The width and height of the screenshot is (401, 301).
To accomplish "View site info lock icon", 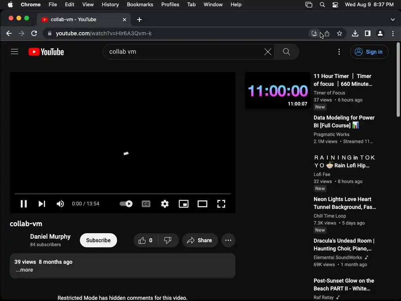I will (50, 33).
